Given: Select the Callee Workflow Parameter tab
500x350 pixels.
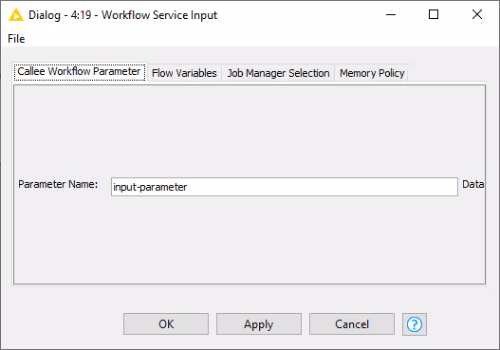Looking at the screenshot, I should (x=79, y=71).
